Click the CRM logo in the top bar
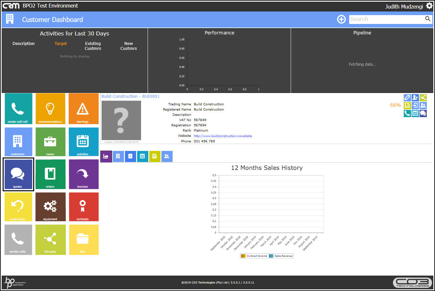 [x=11, y=6]
